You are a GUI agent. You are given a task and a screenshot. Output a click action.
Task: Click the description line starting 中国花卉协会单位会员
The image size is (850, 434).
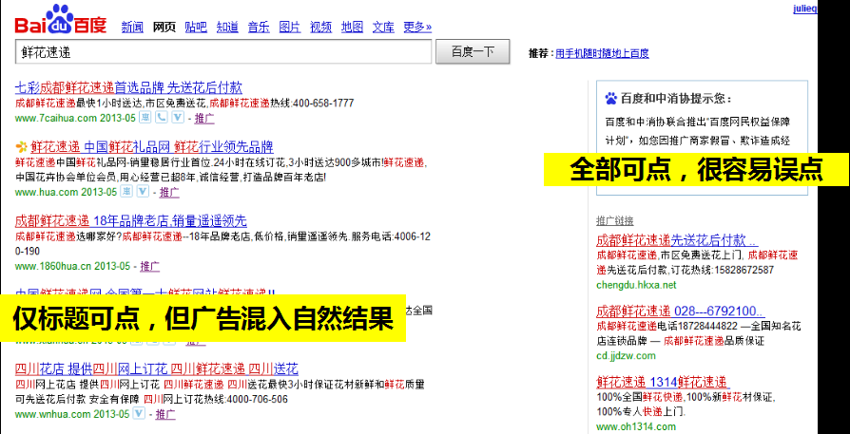[x=170, y=177]
